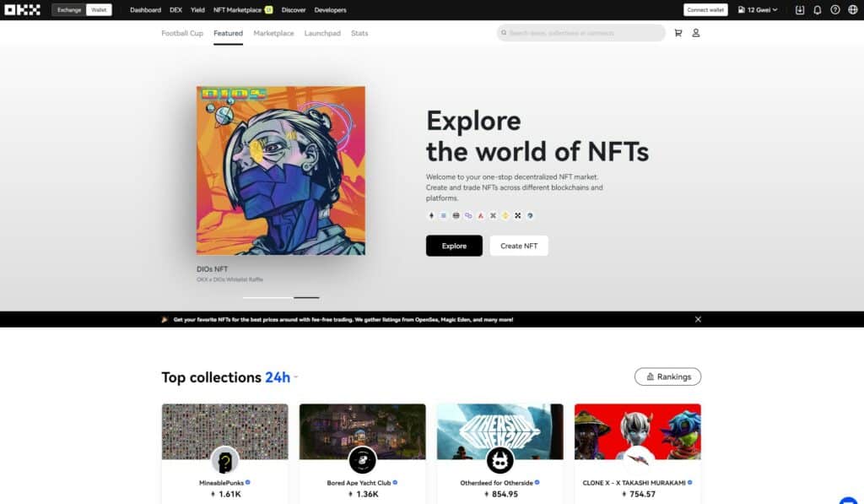Switch to the Launchpad tab
This screenshot has width=864, height=504.
322,33
